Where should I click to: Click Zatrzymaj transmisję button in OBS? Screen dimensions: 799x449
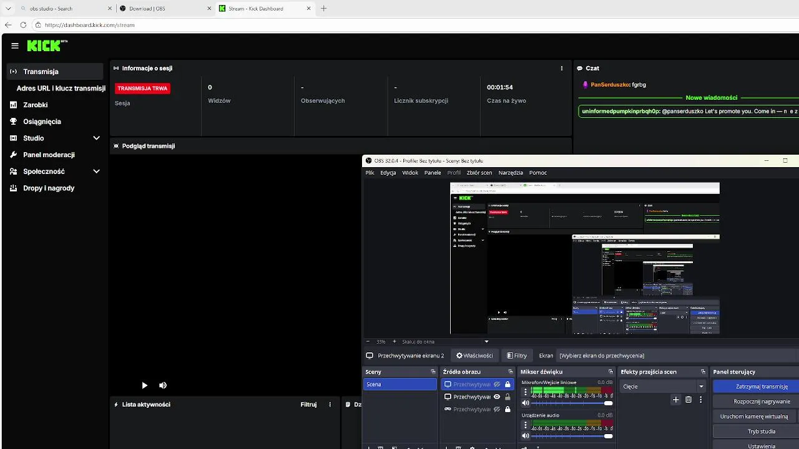756,387
